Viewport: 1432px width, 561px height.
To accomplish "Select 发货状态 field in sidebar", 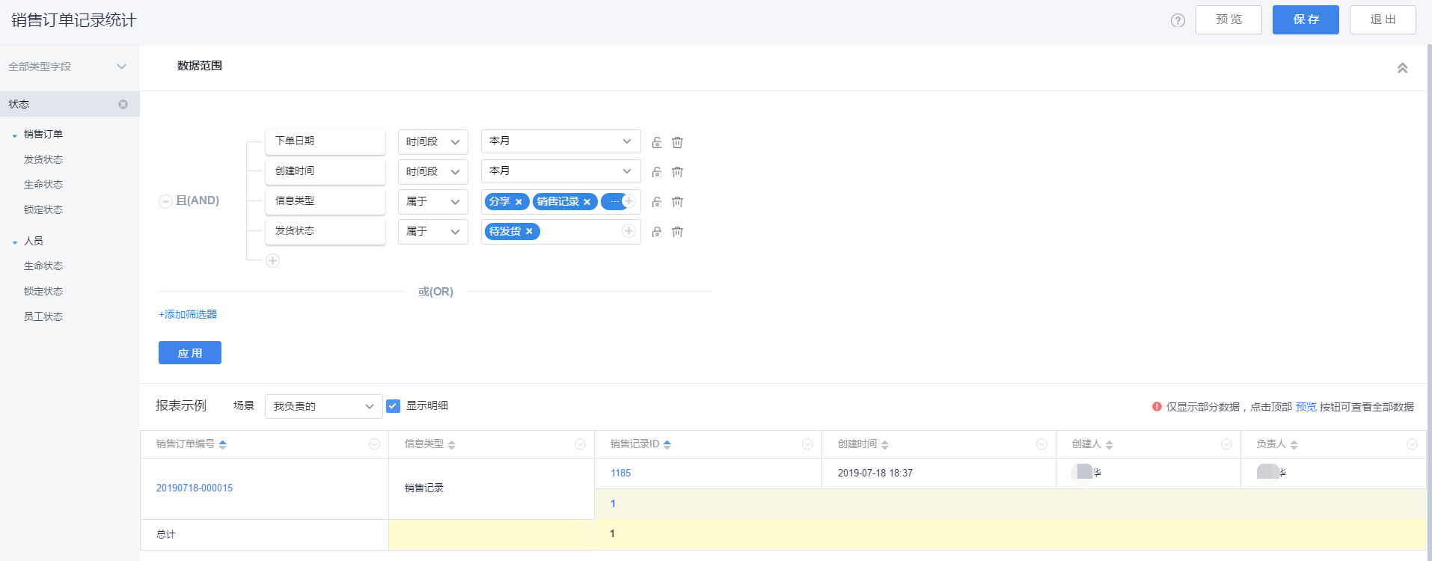I will [x=43, y=159].
